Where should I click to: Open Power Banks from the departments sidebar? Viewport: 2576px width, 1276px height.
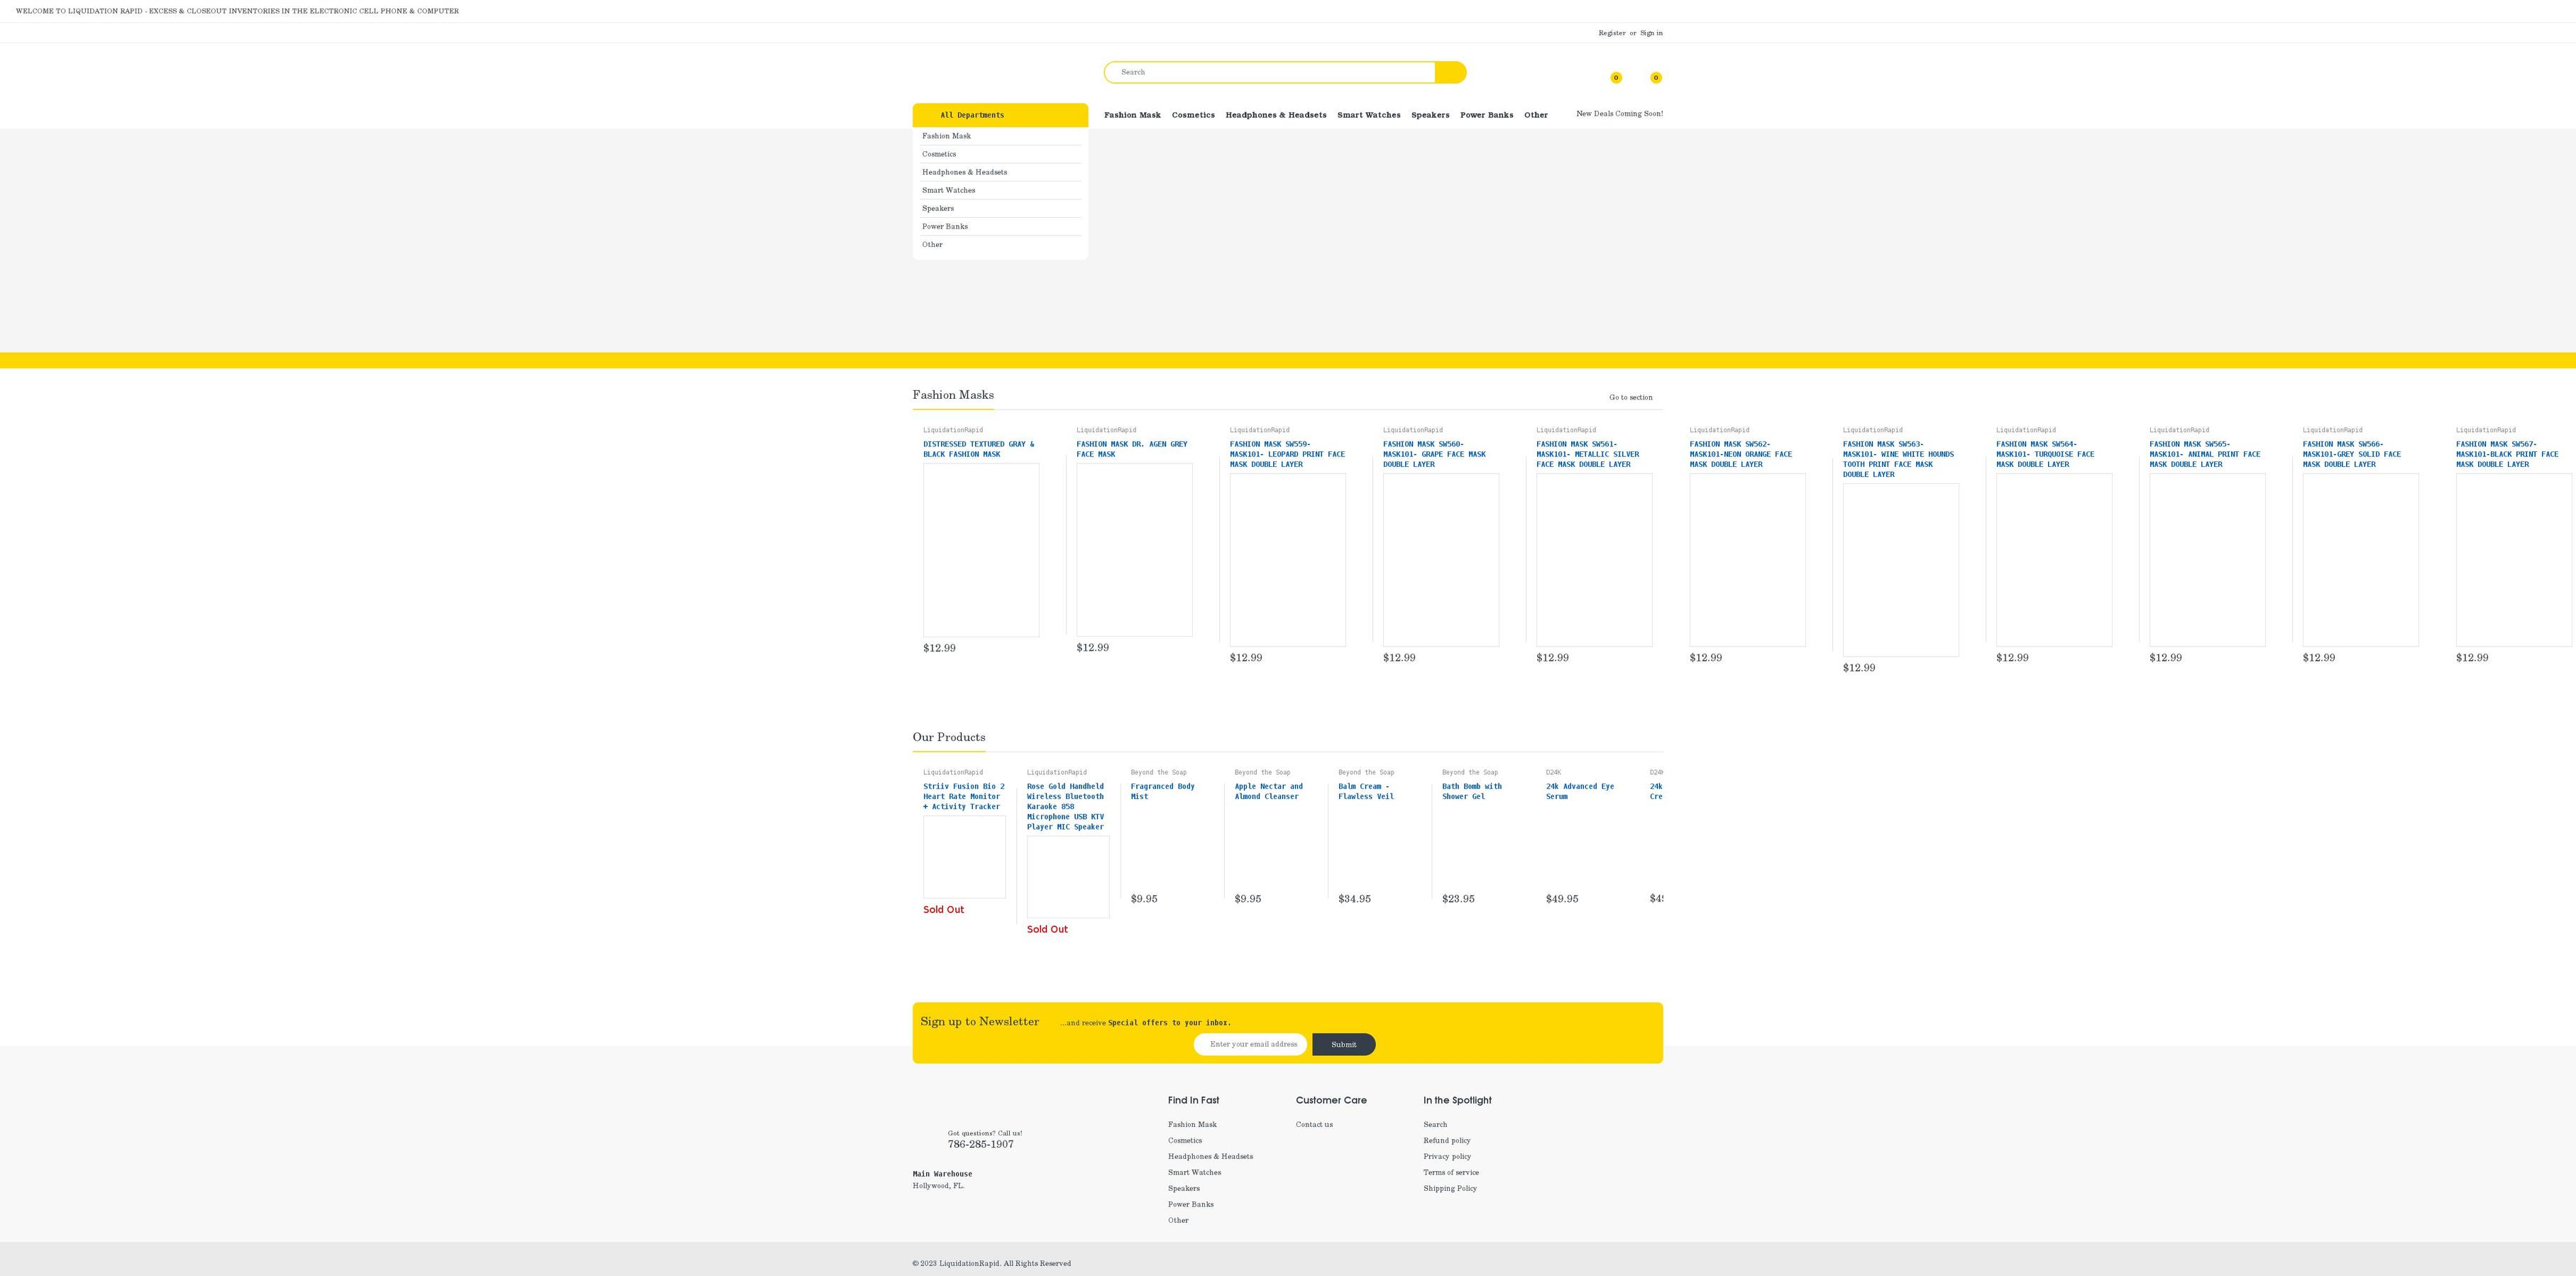(944, 226)
